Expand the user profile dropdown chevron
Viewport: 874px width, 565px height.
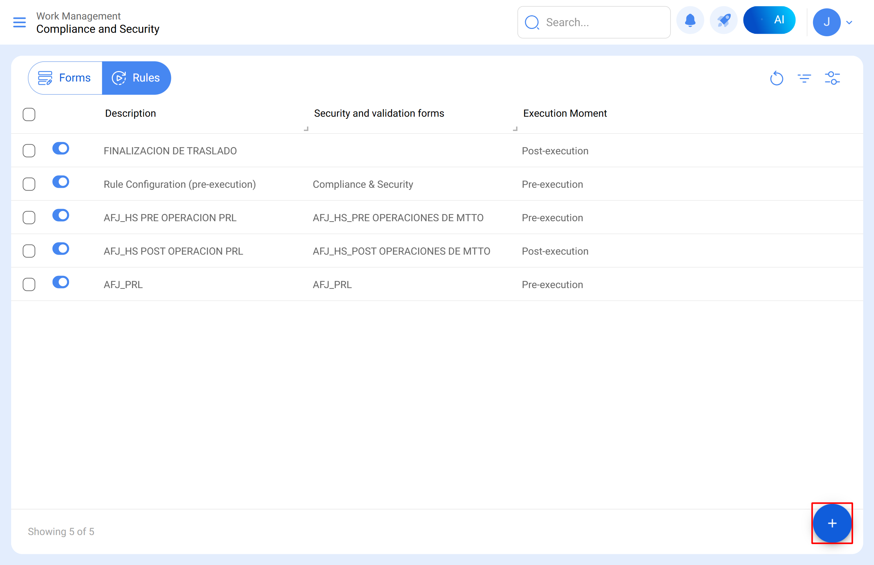pos(849,22)
